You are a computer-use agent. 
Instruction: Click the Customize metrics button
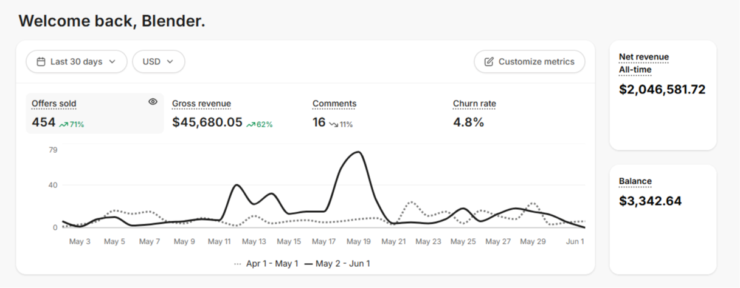click(x=530, y=62)
